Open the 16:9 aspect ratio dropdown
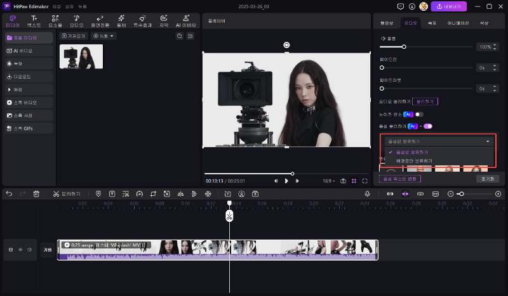This screenshot has width=508, height=296. click(327, 181)
